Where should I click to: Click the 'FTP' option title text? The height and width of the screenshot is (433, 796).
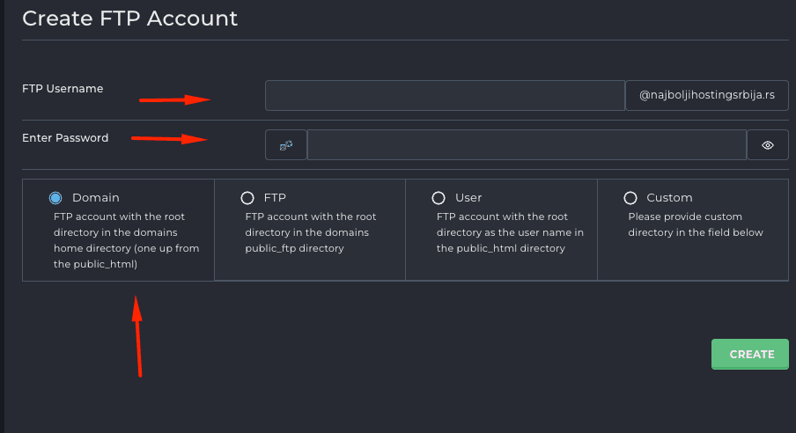(275, 197)
